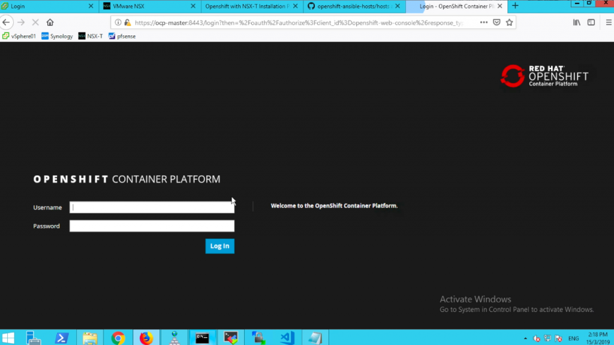Open the network tool taskbar icon
This screenshot has height=345, width=614.
174,338
